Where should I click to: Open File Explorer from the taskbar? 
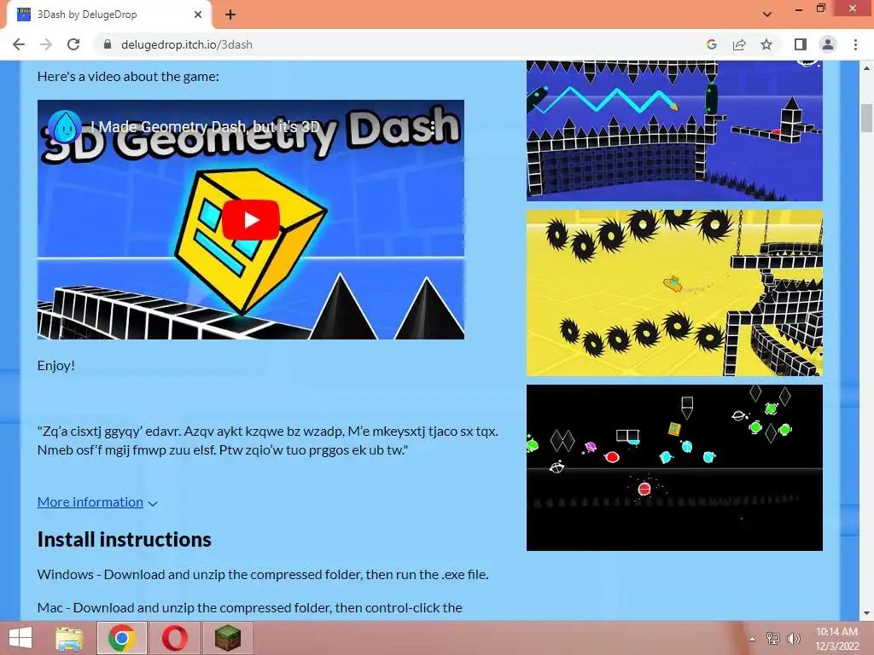[69, 638]
